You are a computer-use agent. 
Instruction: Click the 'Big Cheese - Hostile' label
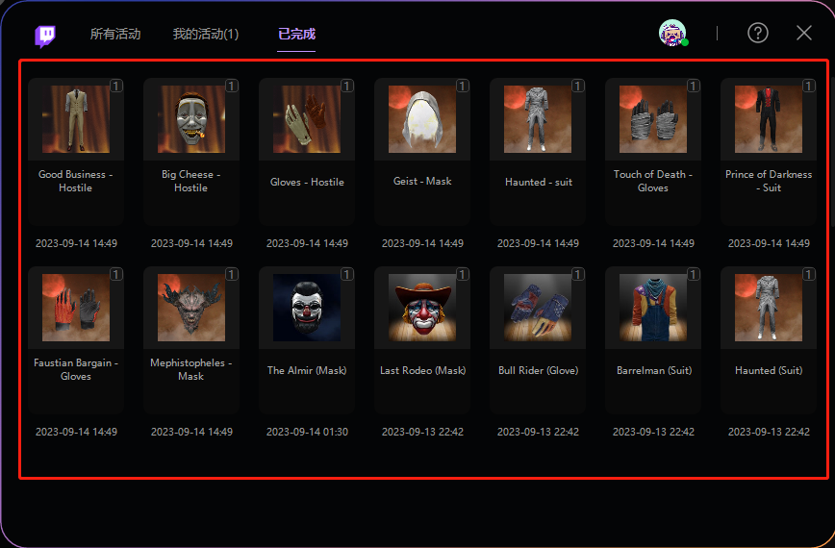[191, 181]
